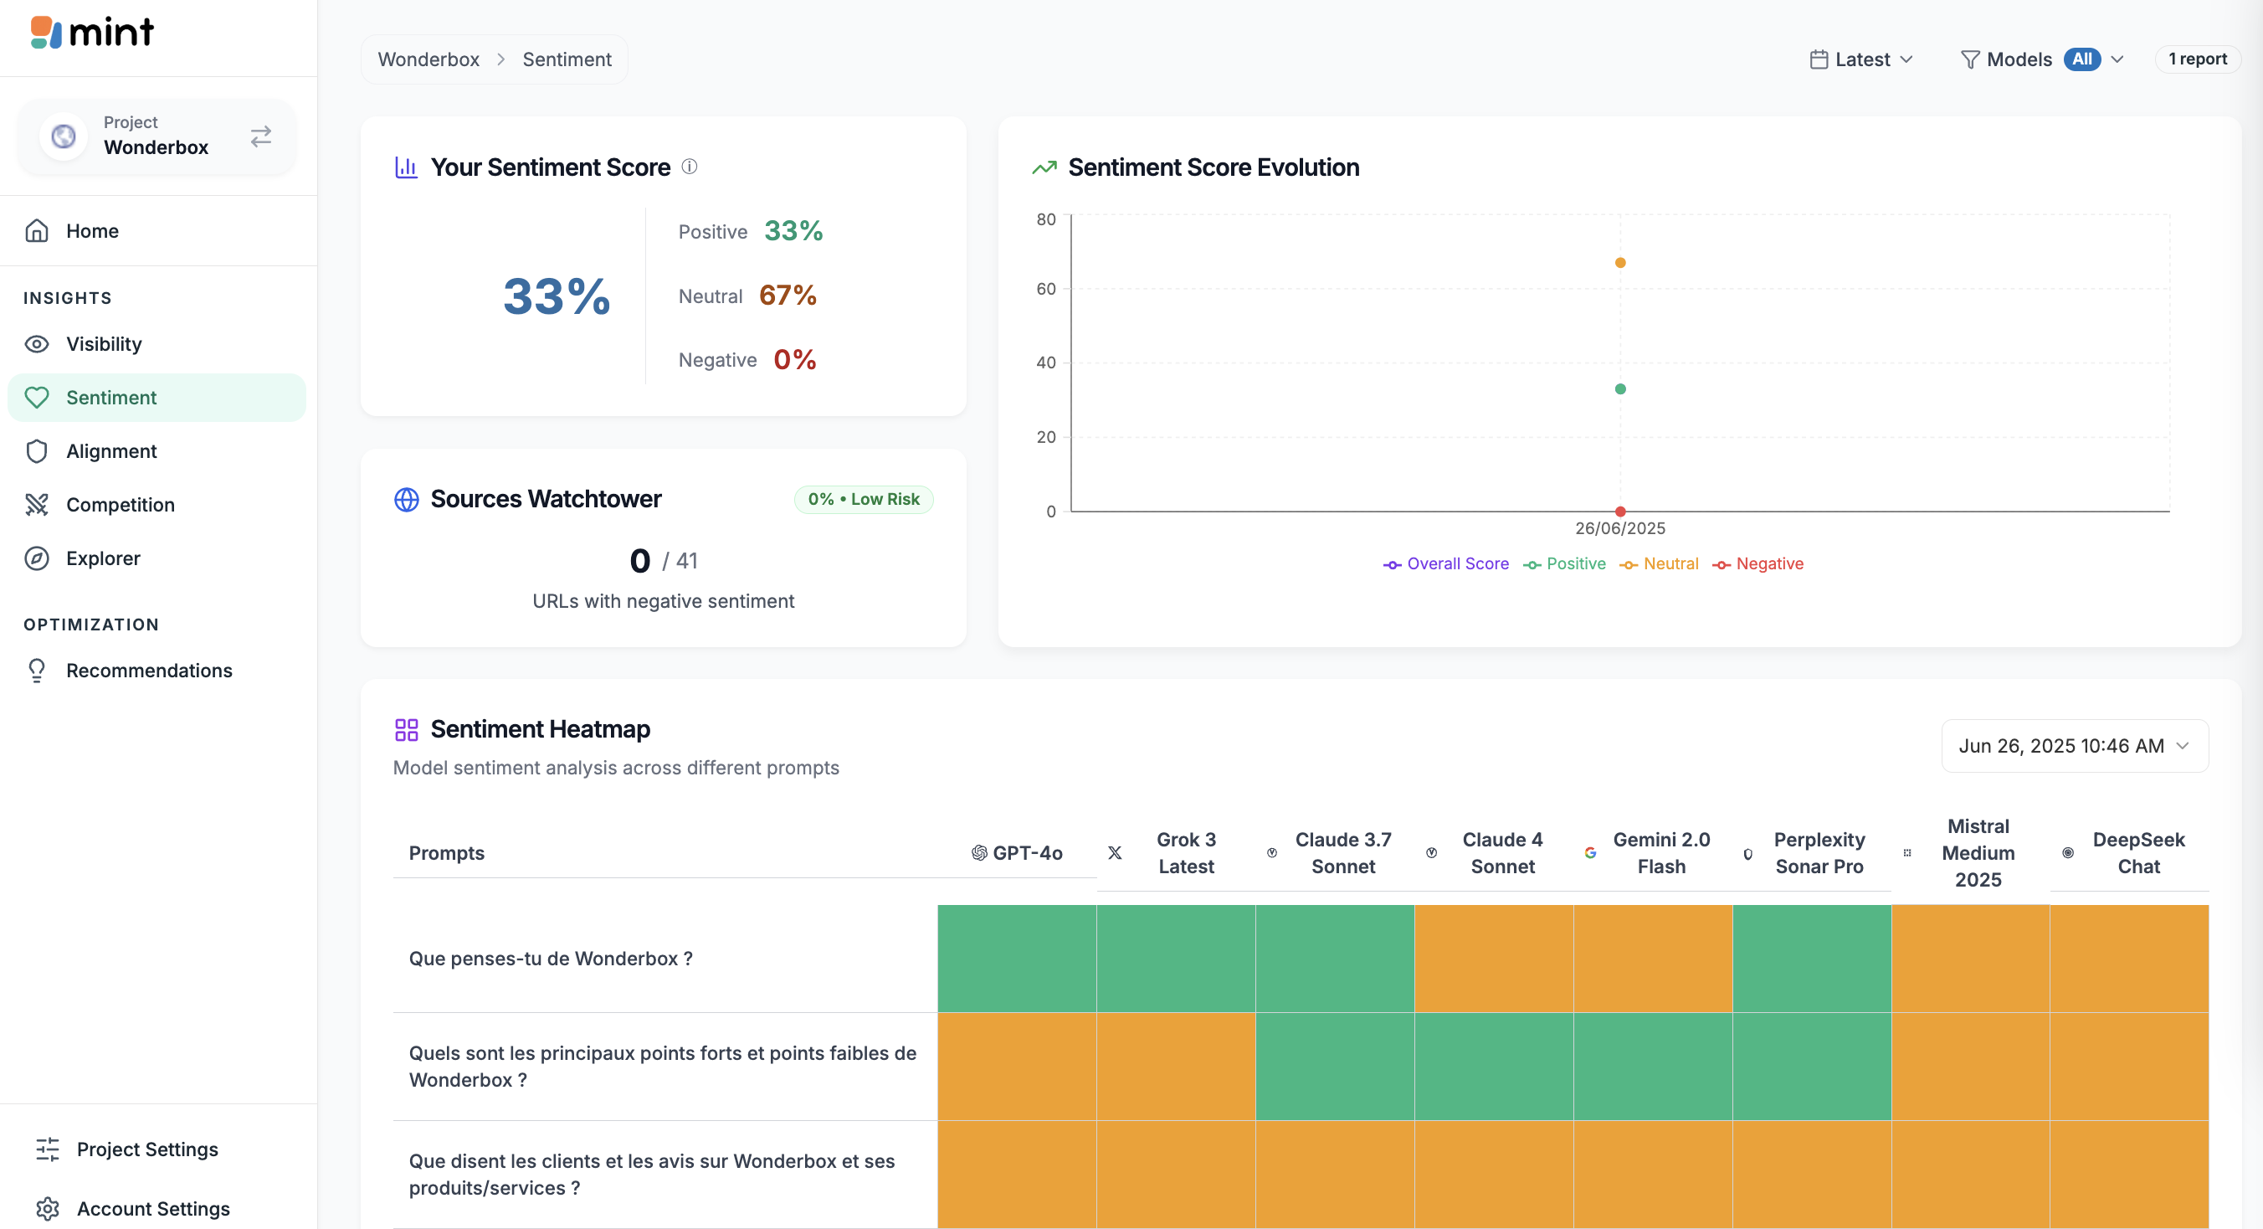
Task: Click the Mistral Medium 2025 column header
Action: click(1970, 853)
